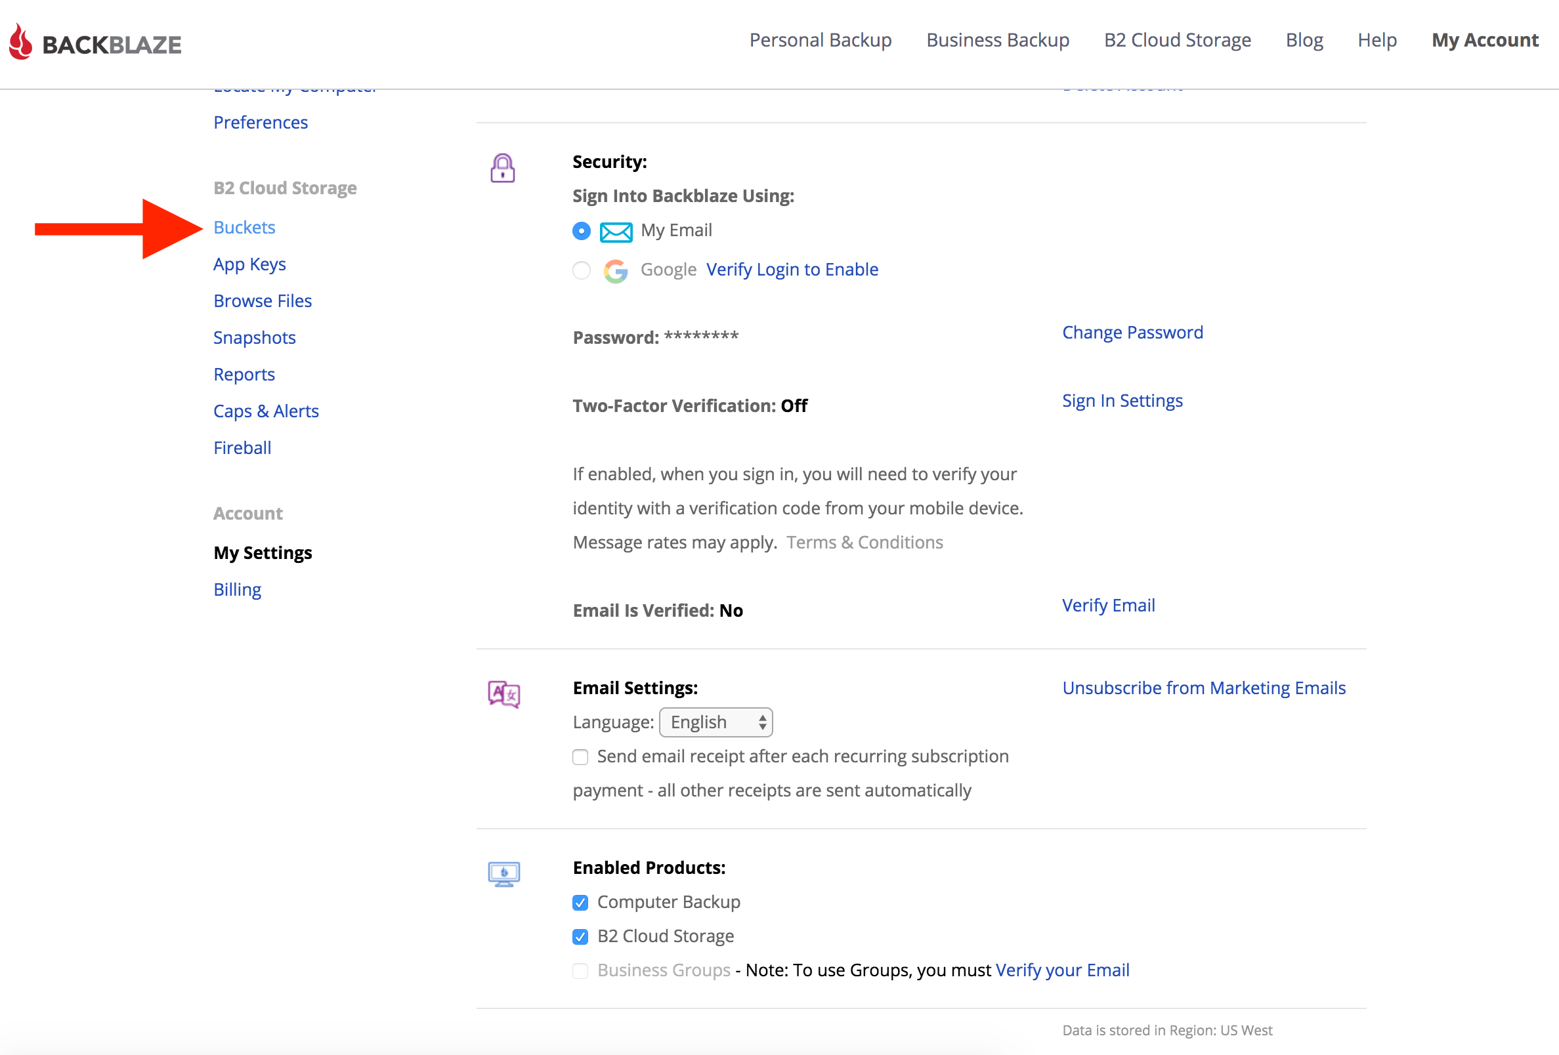
Task: Click the 'Password: ********' text
Action: click(x=655, y=337)
